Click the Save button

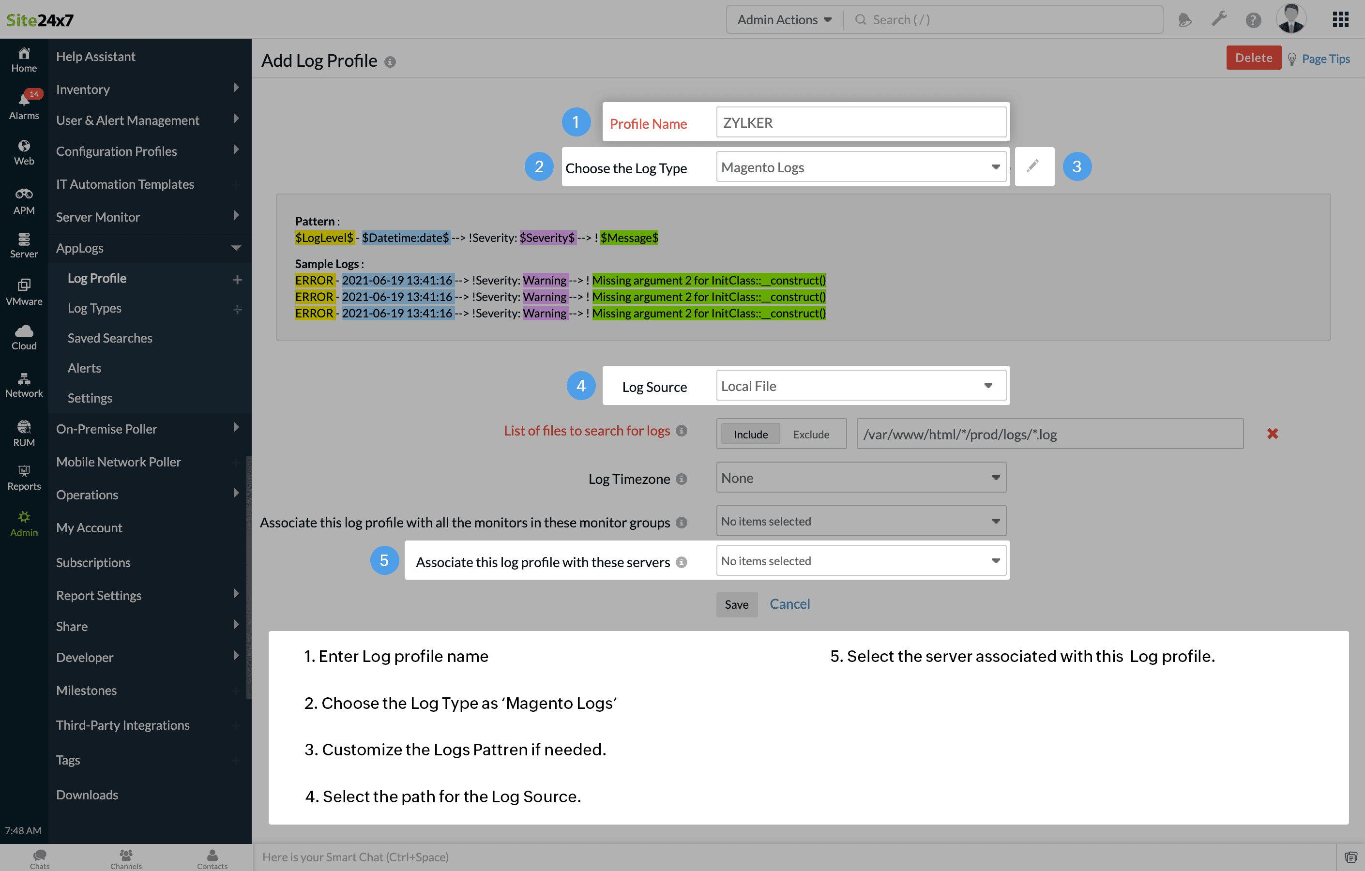tap(736, 603)
